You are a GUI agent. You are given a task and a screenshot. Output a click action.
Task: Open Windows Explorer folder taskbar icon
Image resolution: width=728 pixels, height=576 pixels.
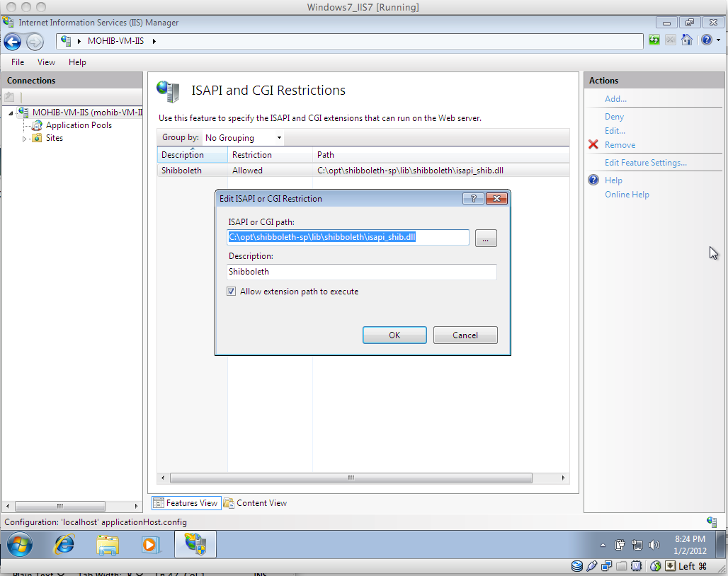click(108, 544)
